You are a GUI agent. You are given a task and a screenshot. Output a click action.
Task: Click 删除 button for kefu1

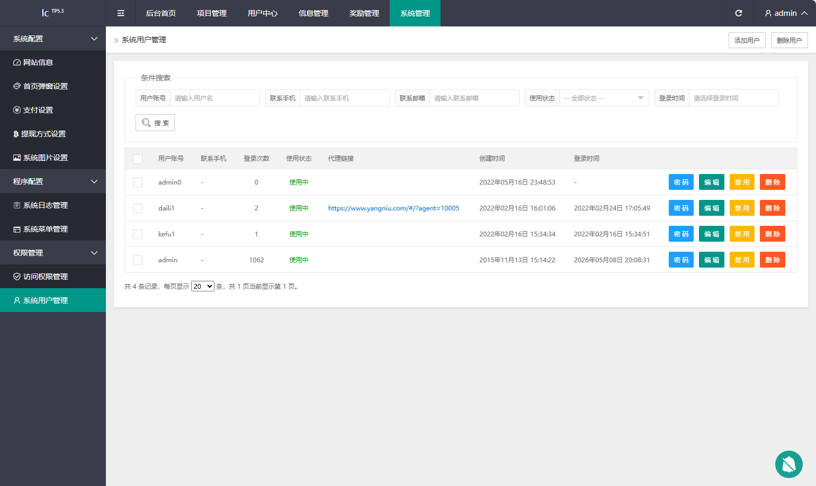click(x=773, y=234)
